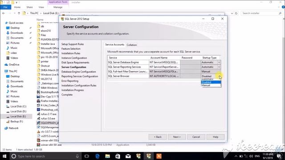Screen dimensions: 285x160
Task: Select Reporting Services Configuration step
Action: [80, 76]
